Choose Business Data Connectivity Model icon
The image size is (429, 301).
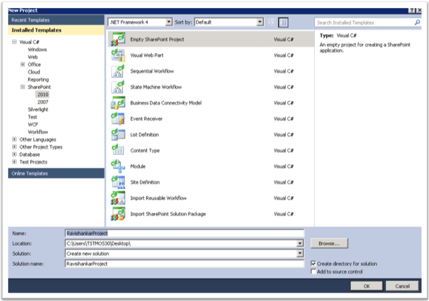[118, 103]
